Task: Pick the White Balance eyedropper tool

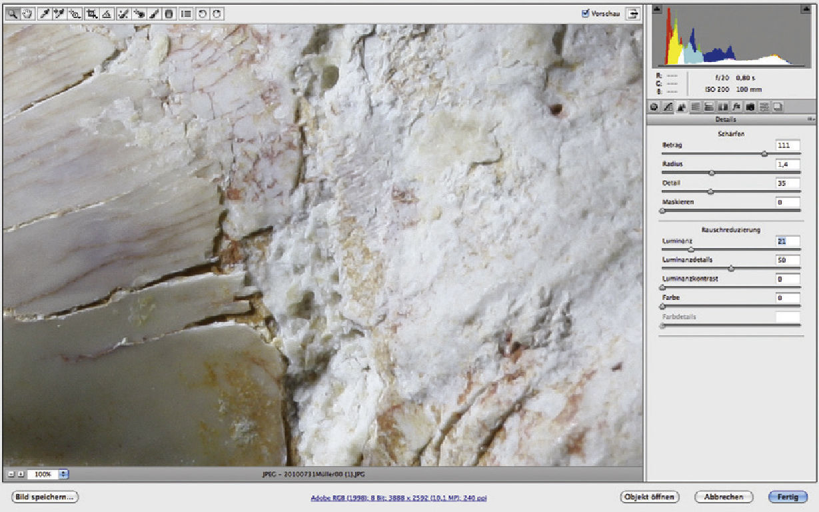Action: coord(46,13)
